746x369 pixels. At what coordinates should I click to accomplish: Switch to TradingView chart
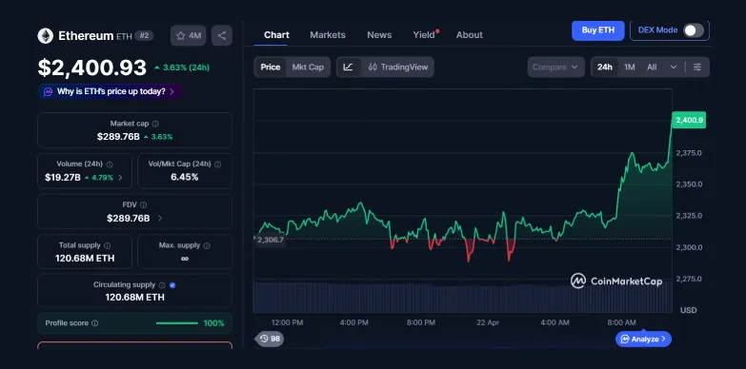coord(398,67)
